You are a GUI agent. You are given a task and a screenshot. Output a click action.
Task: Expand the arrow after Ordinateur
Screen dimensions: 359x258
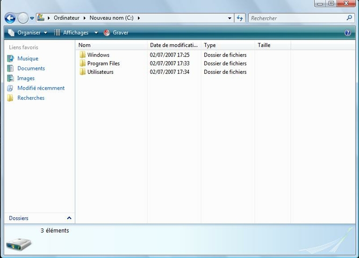[85, 18]
